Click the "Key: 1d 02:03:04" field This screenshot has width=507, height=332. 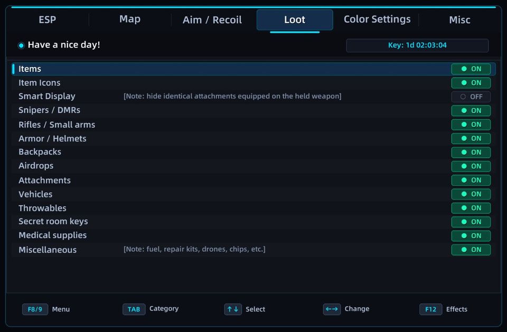(417, 45)
